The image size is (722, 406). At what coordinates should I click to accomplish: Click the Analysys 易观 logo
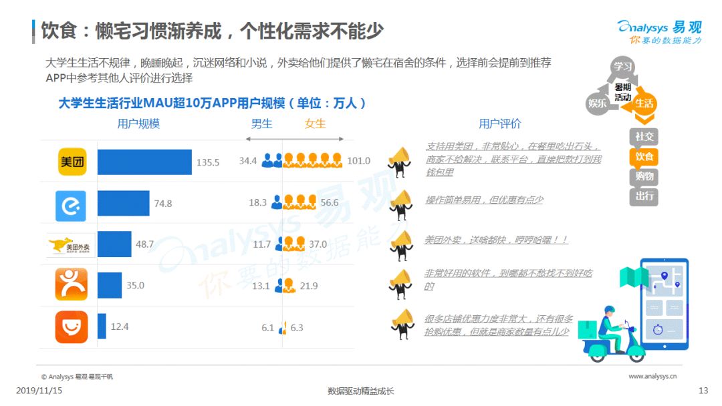coord(659,32)
